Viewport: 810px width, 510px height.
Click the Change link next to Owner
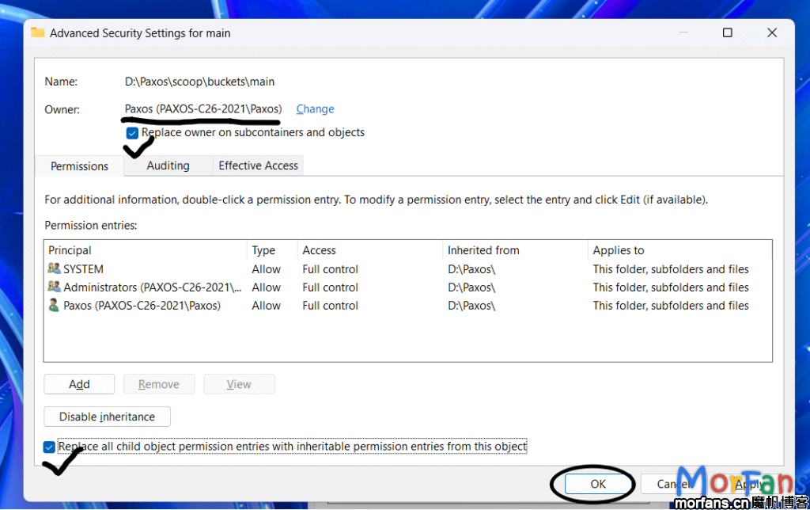point(315,108)
